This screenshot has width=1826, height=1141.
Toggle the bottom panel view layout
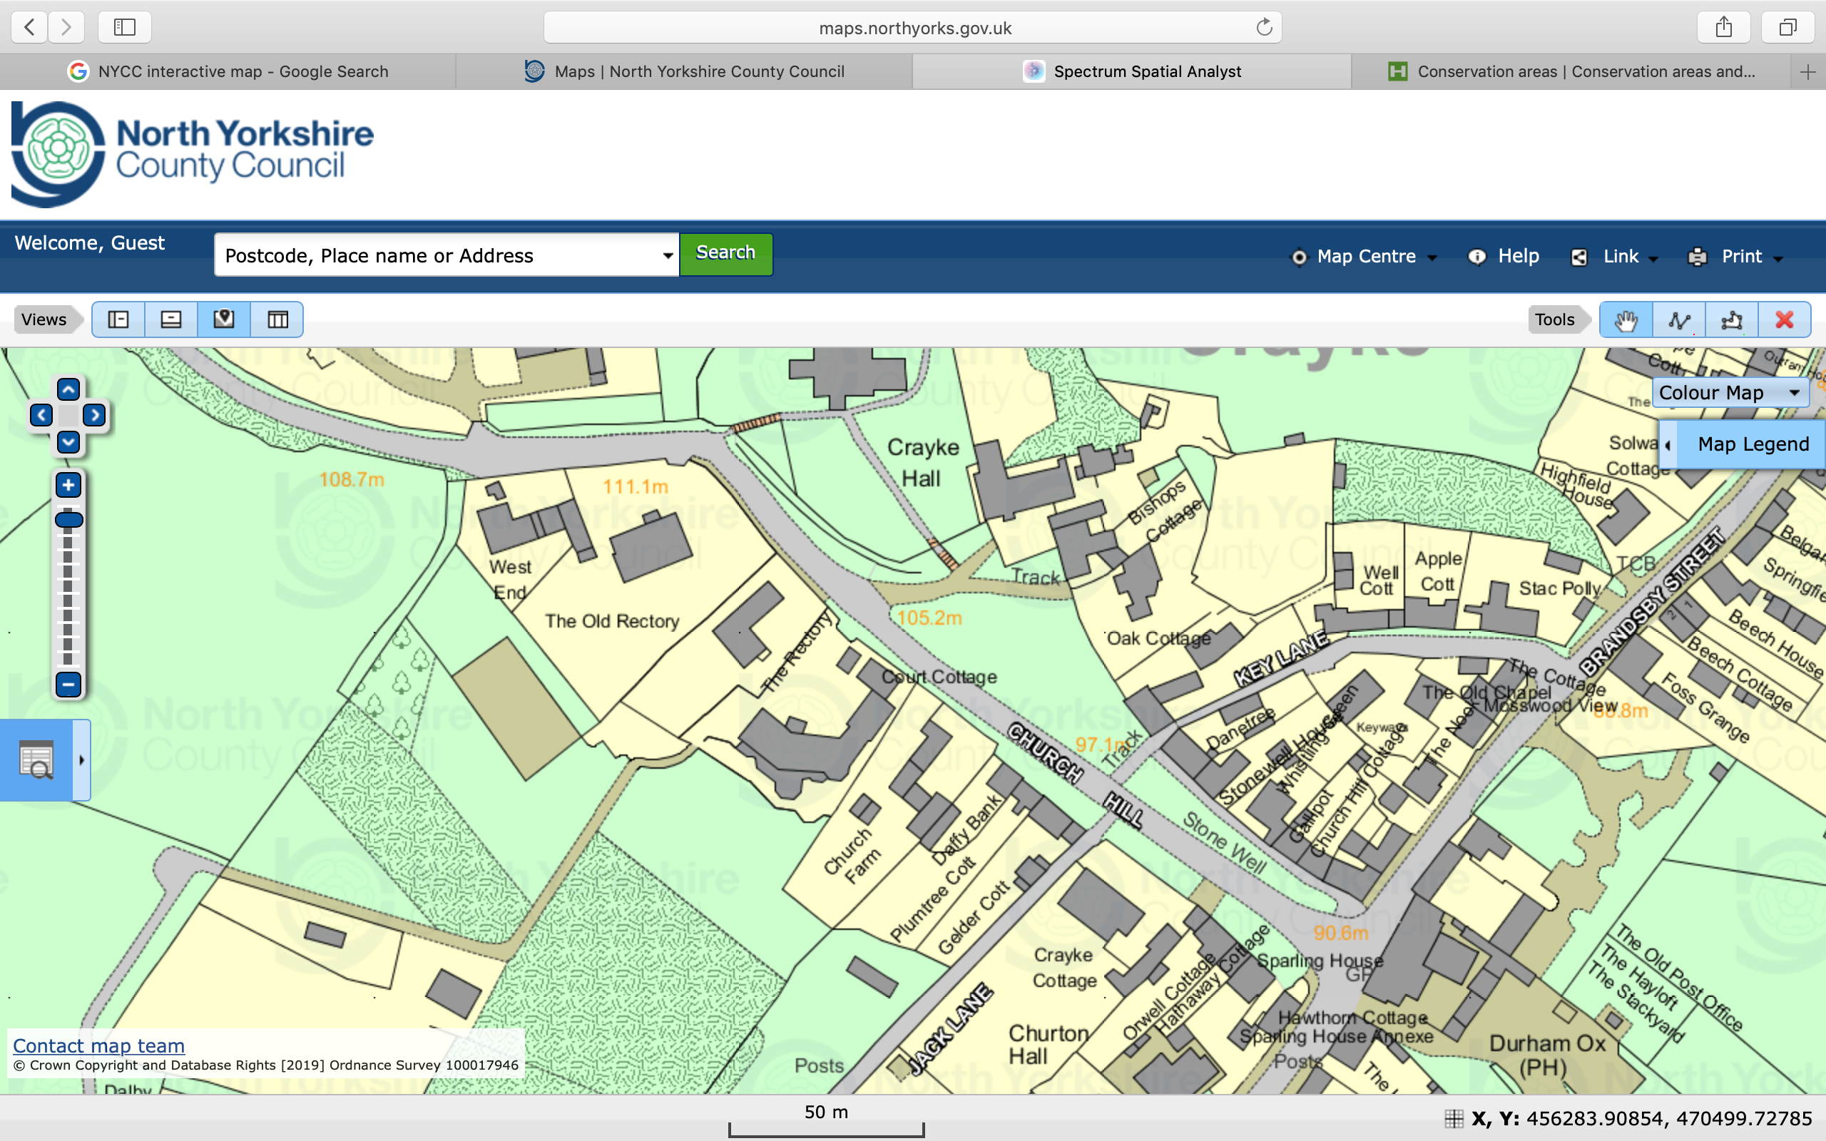click(x=171, y=320)
